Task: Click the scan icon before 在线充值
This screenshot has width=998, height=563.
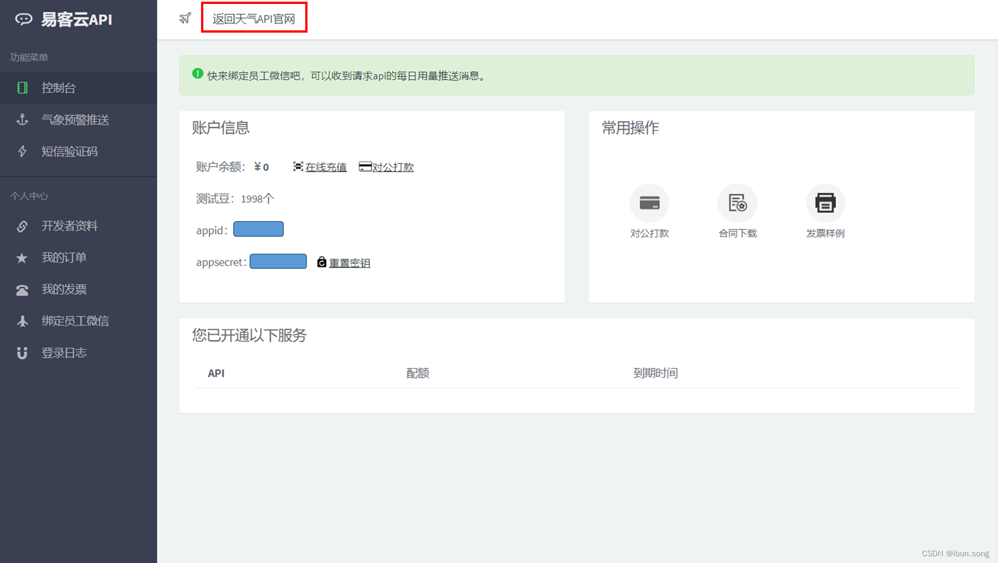Action: pos(298,166)
